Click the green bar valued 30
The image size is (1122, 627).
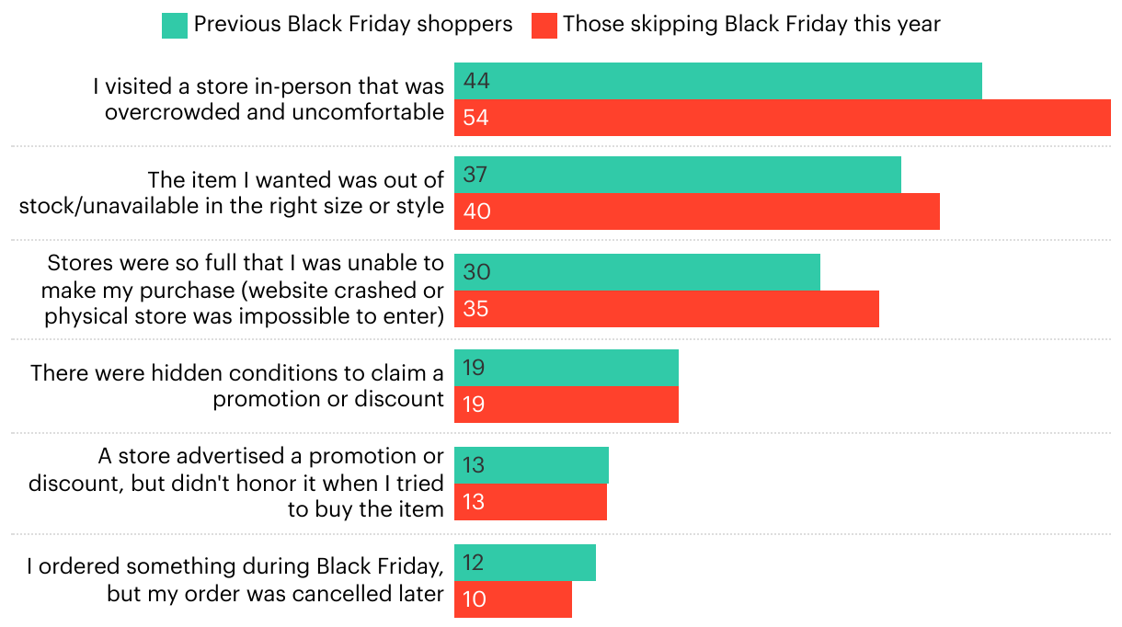click(636, 272)
